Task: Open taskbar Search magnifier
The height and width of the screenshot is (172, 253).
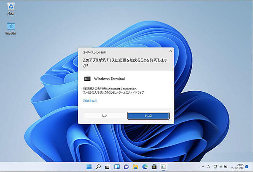Action: pyautogui.click(x=99, y=167)
